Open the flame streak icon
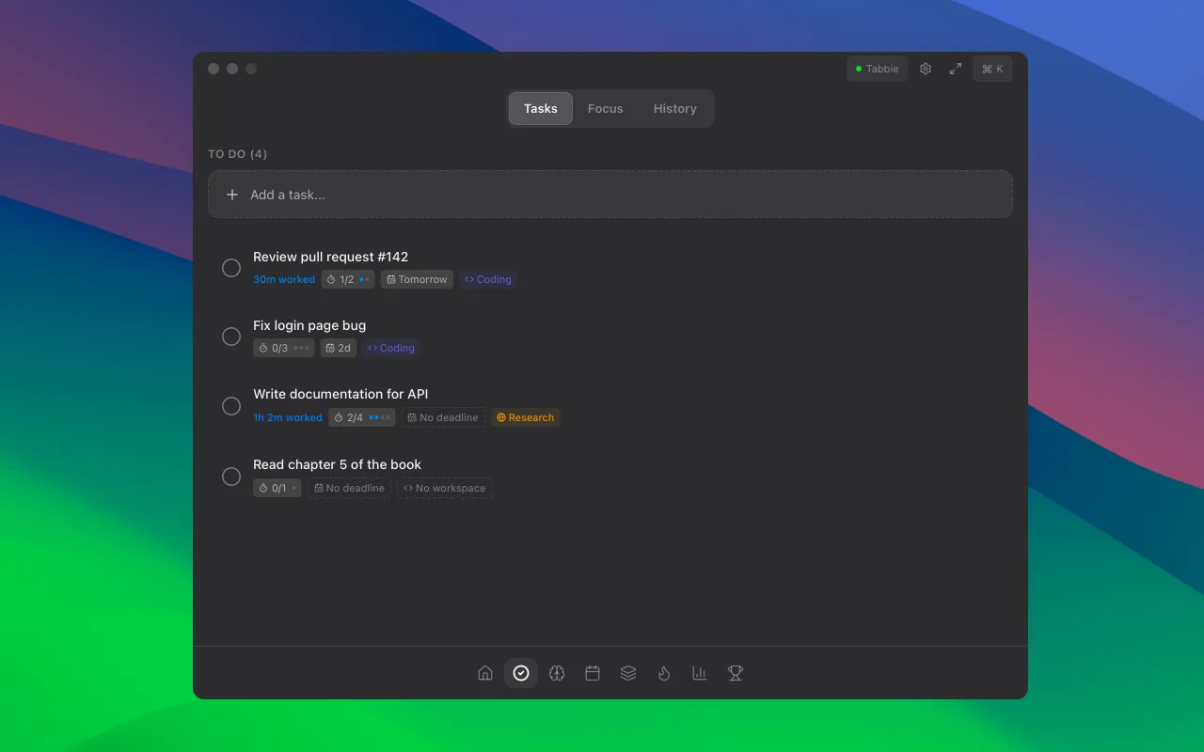The height and width of the screenshot is (752, 1204). point(664,673)
